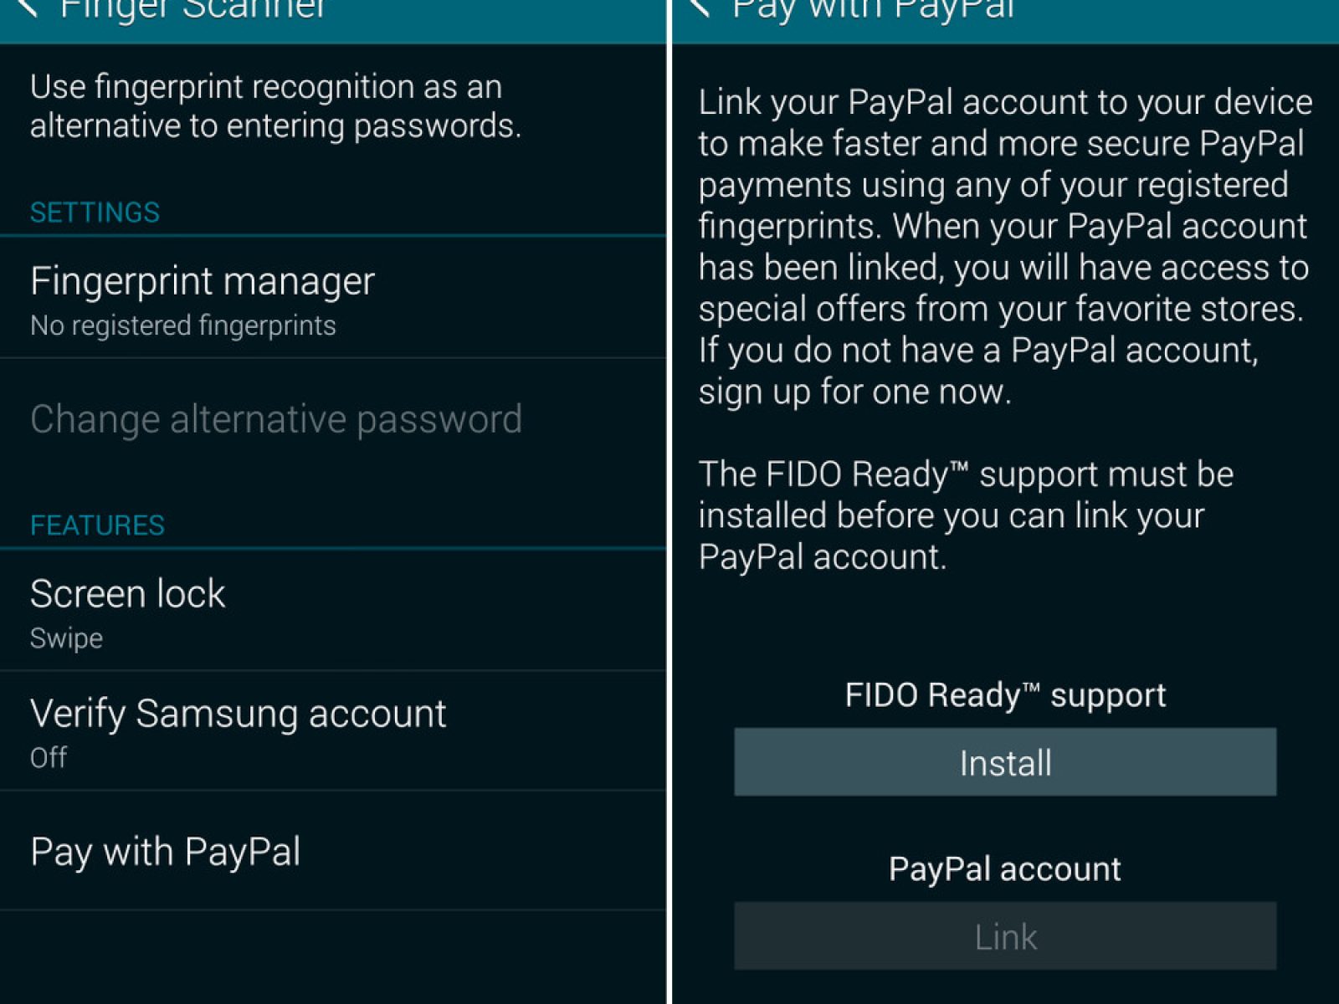Tap the Pay with PayPal header title
Screen dimensions: 1339x1004
tap(873, 8)
